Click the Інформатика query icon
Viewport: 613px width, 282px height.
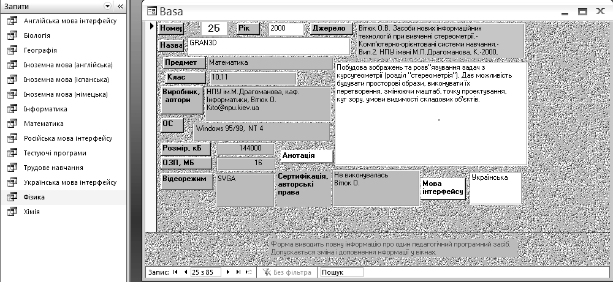(12, 109)
